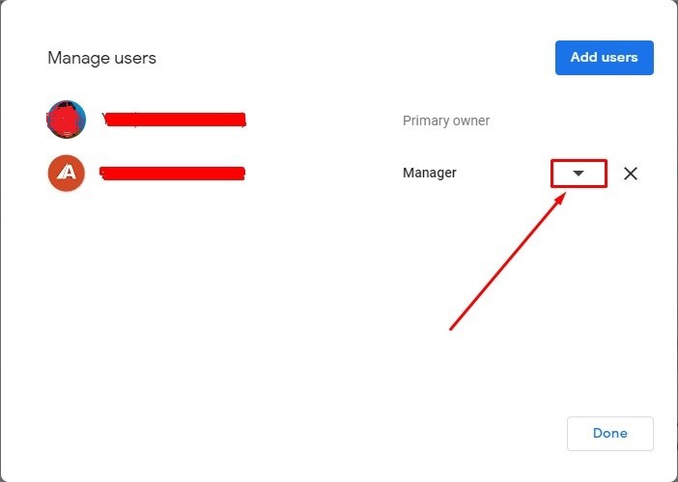Remove the Manager user with the X icon

tap(631, 174)
